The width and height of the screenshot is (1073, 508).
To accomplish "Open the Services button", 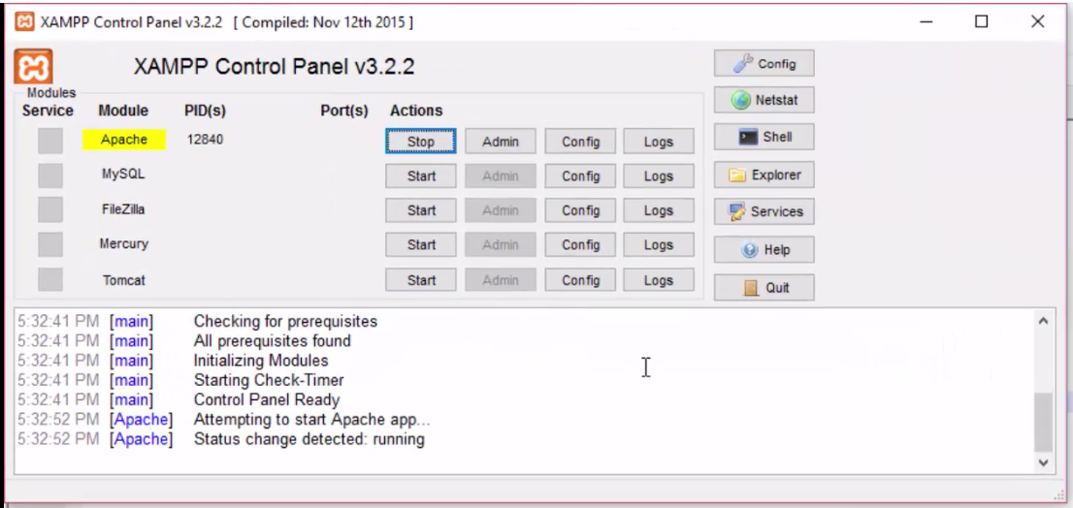I will click(764, 211).
